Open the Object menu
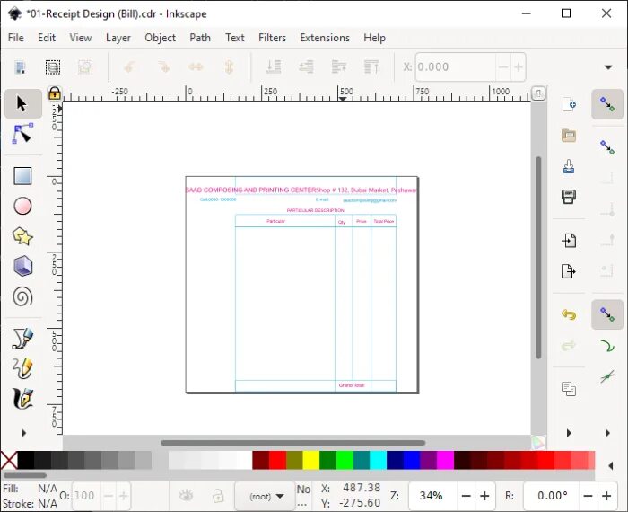Screen dimensions: 628x512 (x=161, y=38)
